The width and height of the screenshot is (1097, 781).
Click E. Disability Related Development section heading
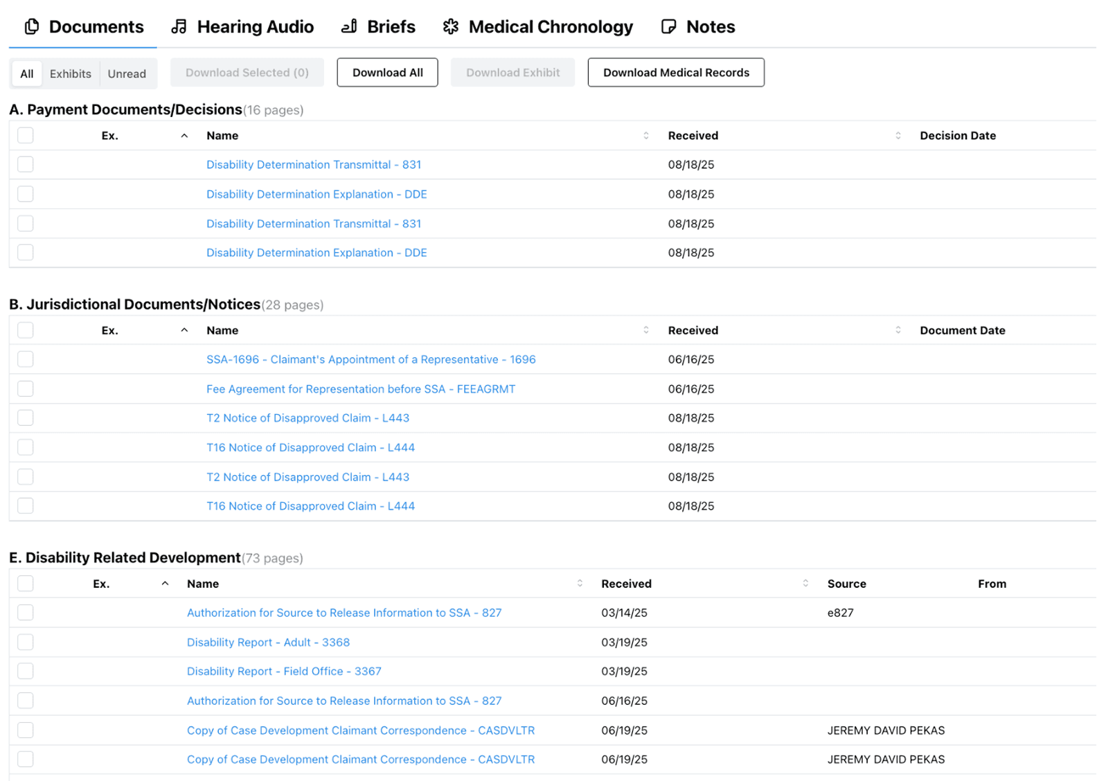[x=125, y=558]
